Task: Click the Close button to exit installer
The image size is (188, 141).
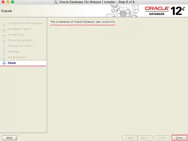Action: [179, 138]
